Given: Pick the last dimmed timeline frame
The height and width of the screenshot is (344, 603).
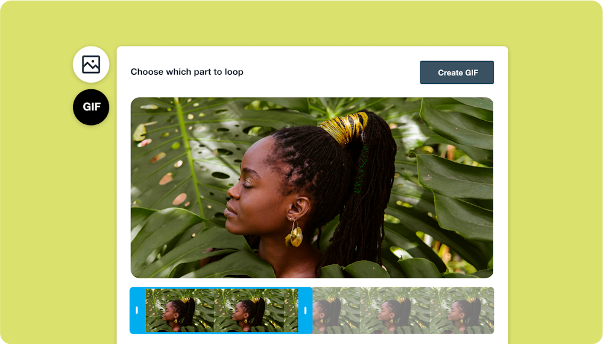Looking at the screenshot, I should (461, 310).
